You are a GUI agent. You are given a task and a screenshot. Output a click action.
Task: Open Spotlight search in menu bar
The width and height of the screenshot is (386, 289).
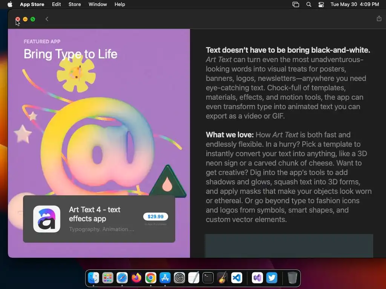coord(309,5)
